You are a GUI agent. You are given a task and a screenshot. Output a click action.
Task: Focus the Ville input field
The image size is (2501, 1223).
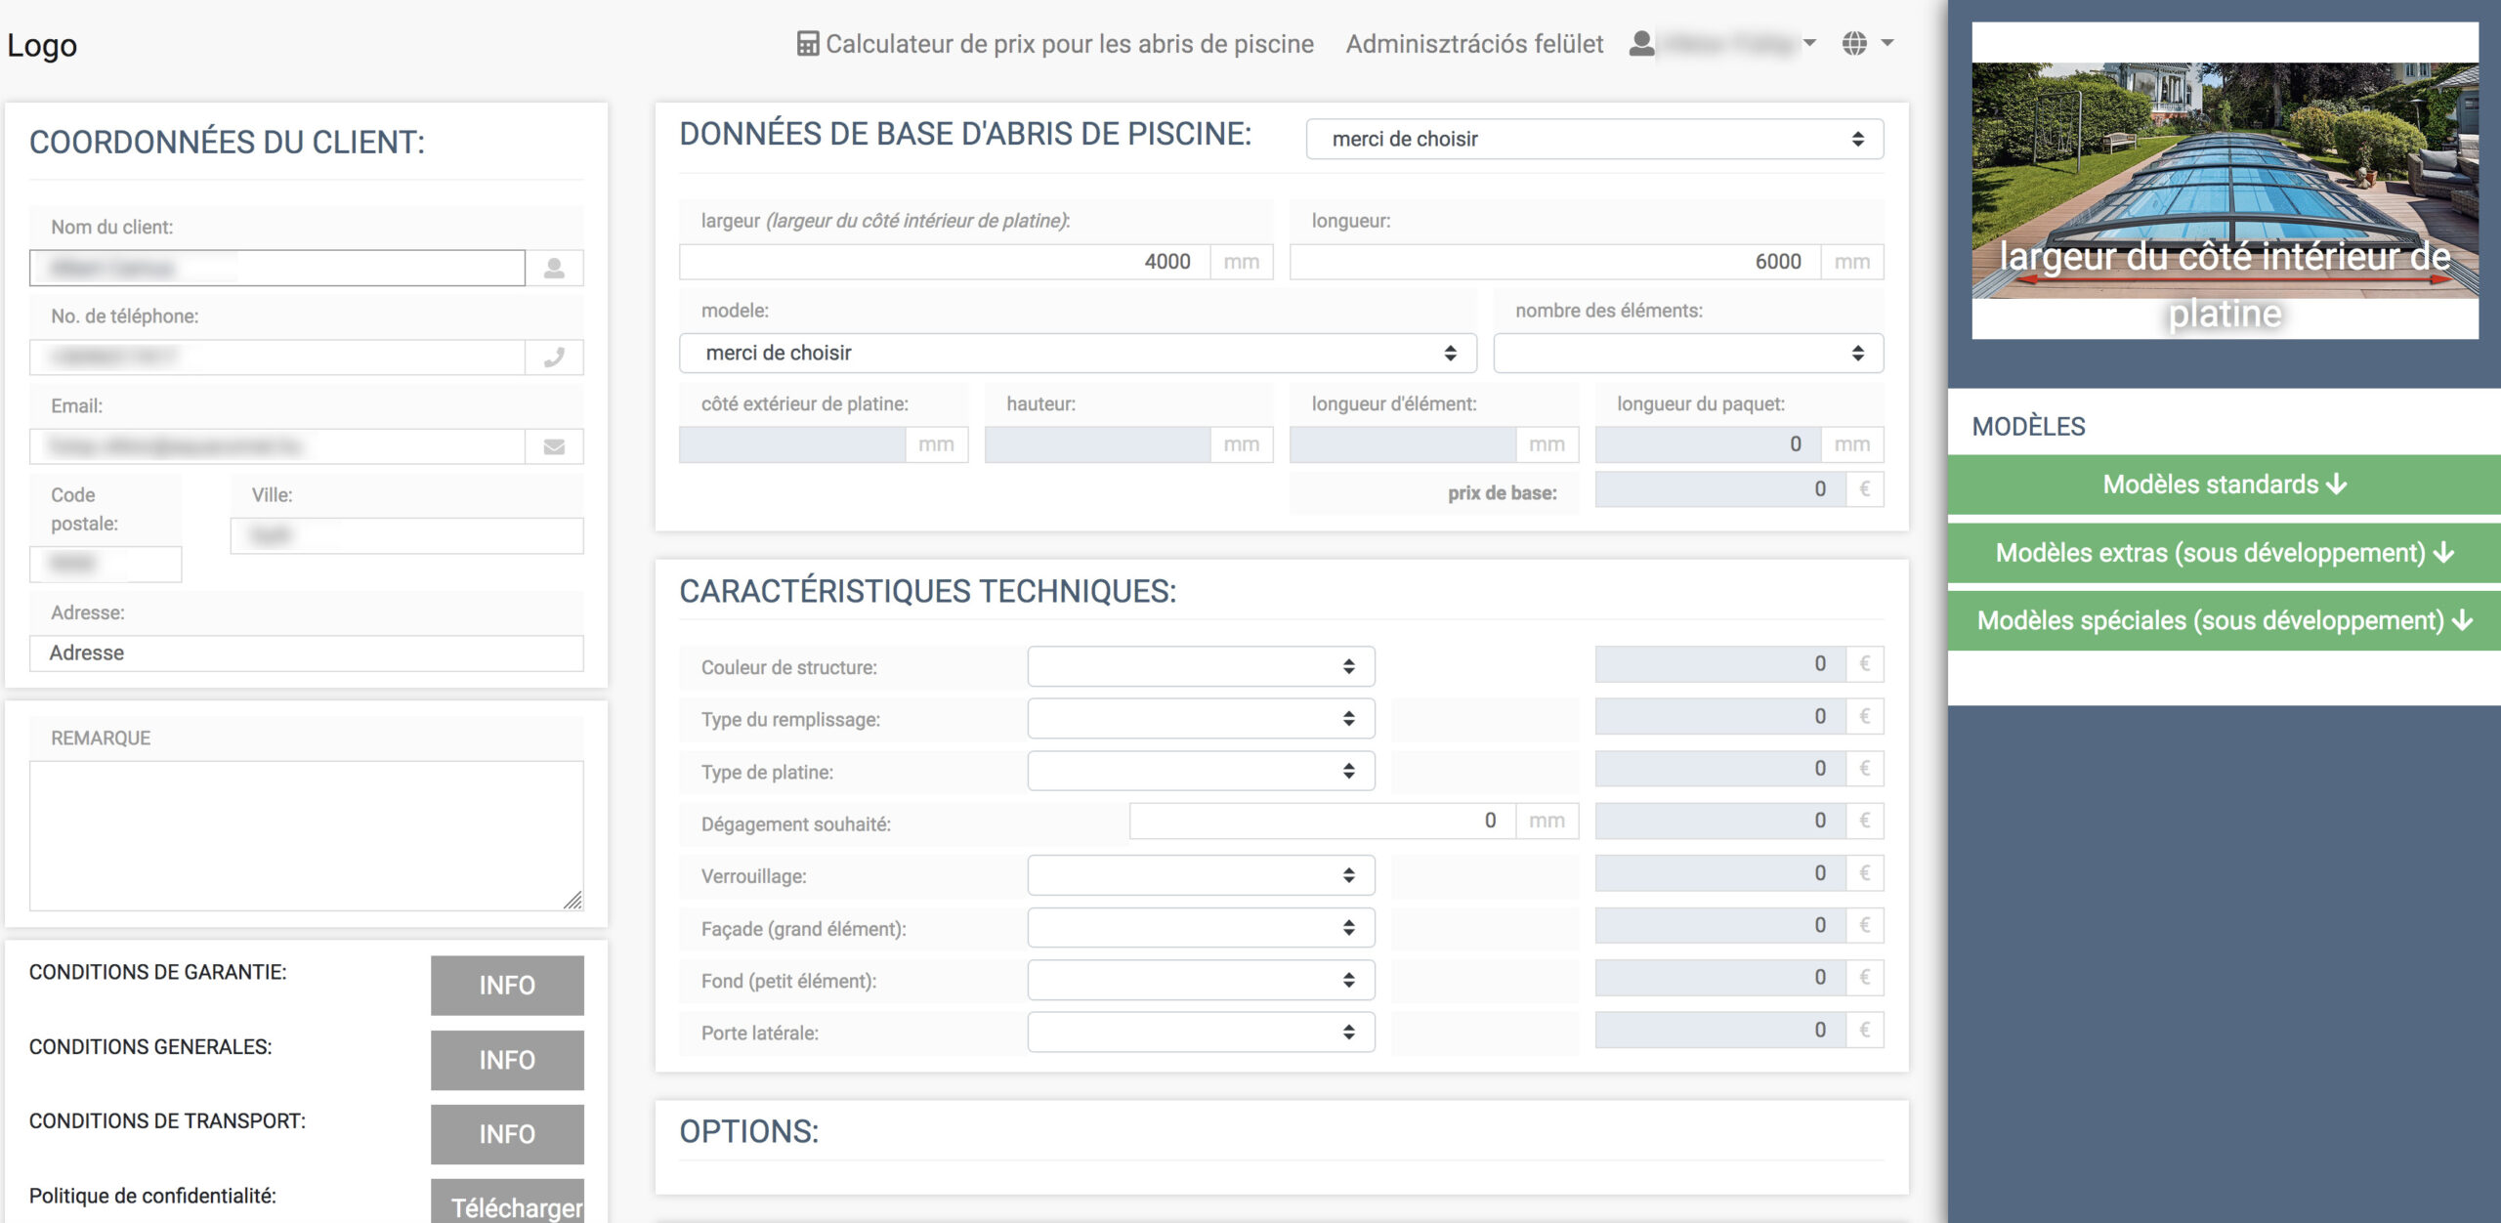[406, 535]
